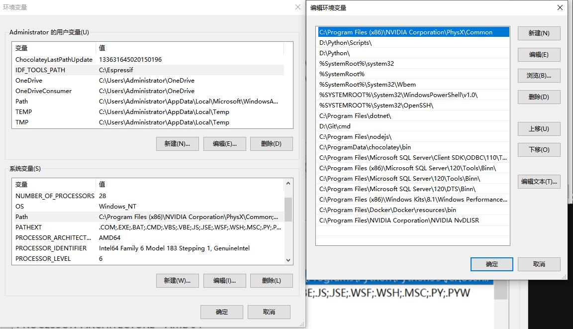Viewport: 573px width, 329px height.
Task: Select the SQL Server\120\DTS\Binn\ entry
Action: point(413,189)
